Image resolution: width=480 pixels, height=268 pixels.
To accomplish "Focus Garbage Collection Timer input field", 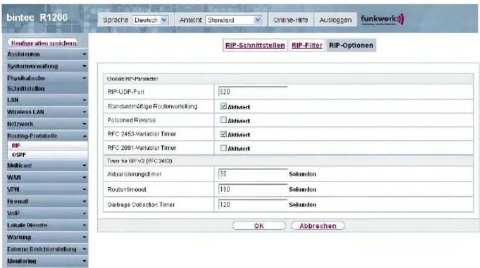I will point(253,205).
